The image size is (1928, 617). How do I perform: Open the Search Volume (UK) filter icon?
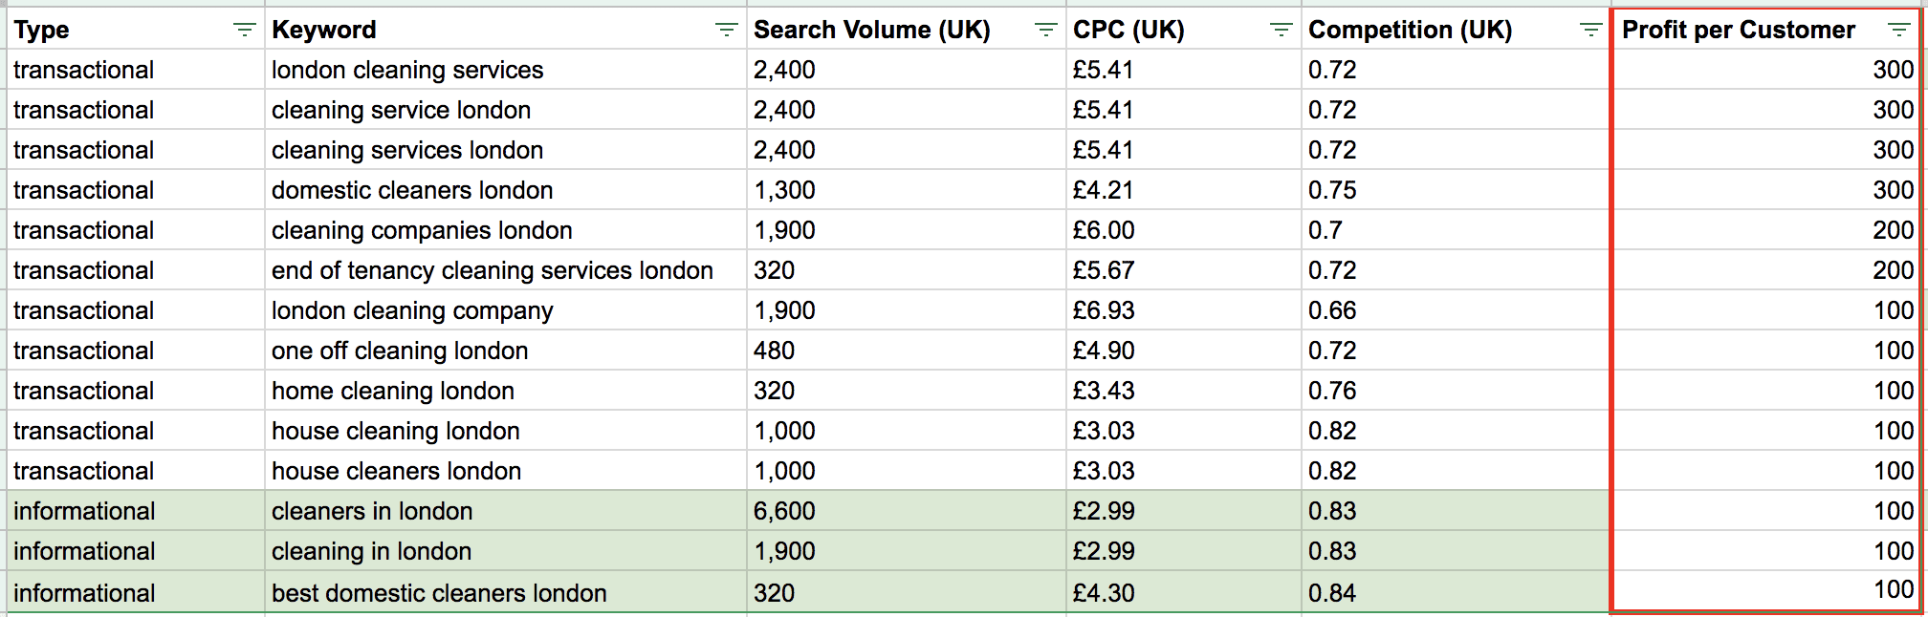[x=1046, y=31]
